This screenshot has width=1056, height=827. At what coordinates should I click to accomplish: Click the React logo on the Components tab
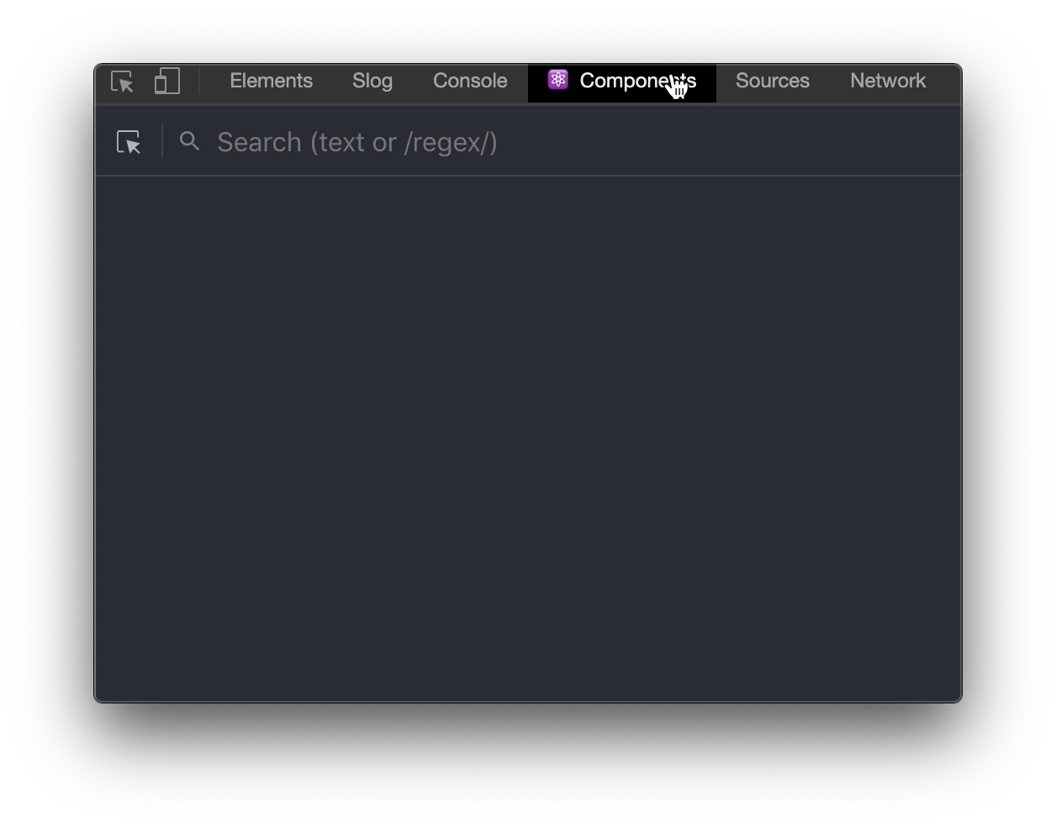[x=557, y=80]
